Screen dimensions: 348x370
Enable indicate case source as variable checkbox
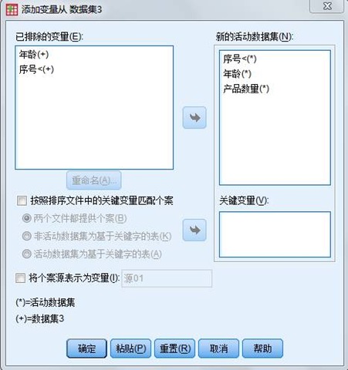[x=20, y=278]
